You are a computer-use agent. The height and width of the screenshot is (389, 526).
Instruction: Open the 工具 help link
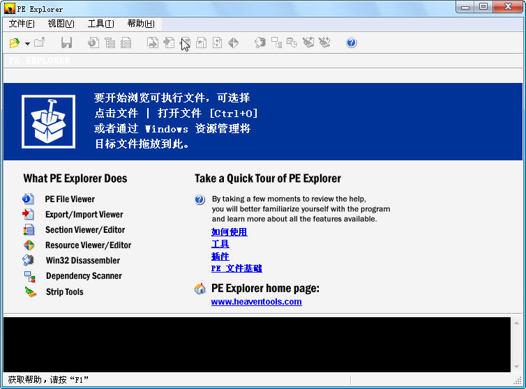220,244
